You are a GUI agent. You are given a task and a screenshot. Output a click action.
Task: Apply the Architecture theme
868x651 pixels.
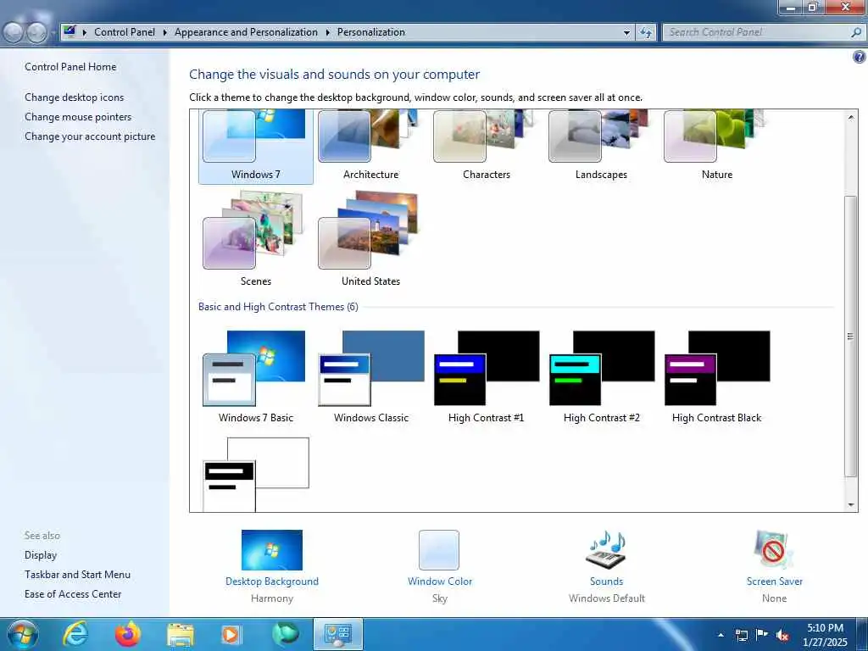click(x=371, y=146)
